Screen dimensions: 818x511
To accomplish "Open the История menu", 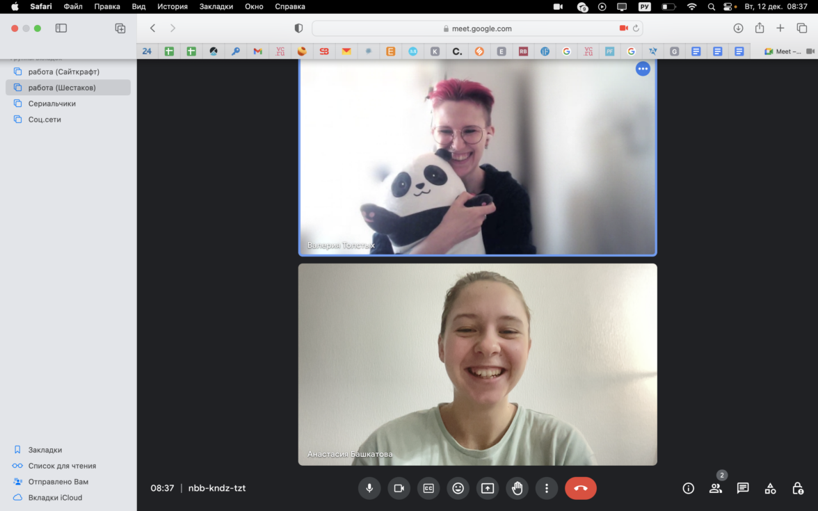I will (173, 6).
